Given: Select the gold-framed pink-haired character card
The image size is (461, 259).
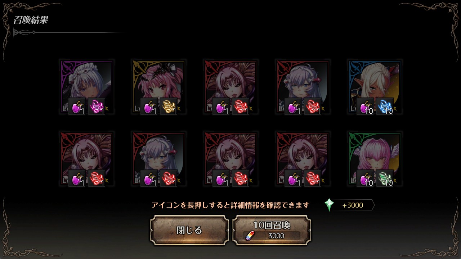Looking at the screenshot, I should point(158,87).
